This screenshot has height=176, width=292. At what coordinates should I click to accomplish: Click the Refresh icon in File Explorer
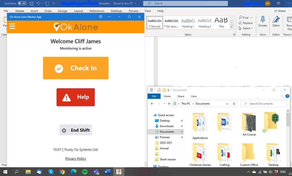(x=234, y=104)
